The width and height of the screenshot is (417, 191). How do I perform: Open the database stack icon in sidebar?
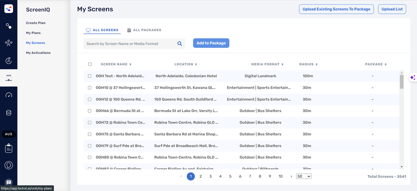(x=8, y=113)
